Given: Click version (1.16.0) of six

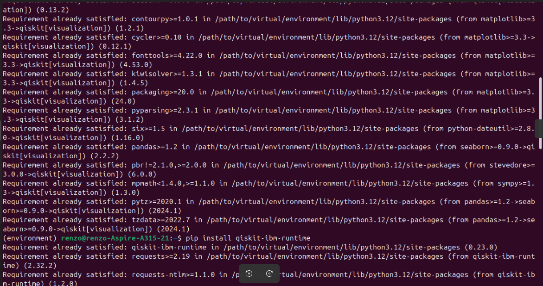Looking at the screenshot, I should tap(128, 138).
